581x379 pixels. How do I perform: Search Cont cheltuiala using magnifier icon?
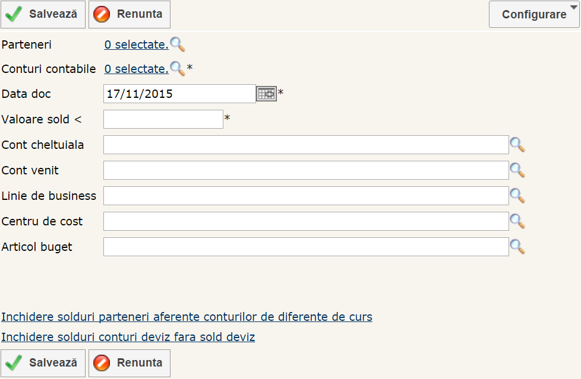pyautogui.click(x=517, y=145)
